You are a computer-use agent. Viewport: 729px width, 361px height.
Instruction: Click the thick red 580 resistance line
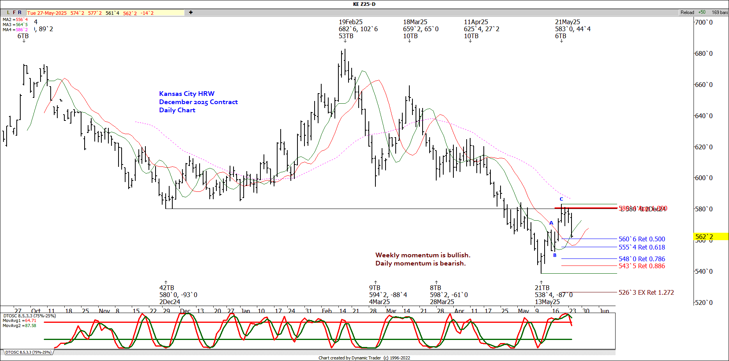(x=586, y=208)
